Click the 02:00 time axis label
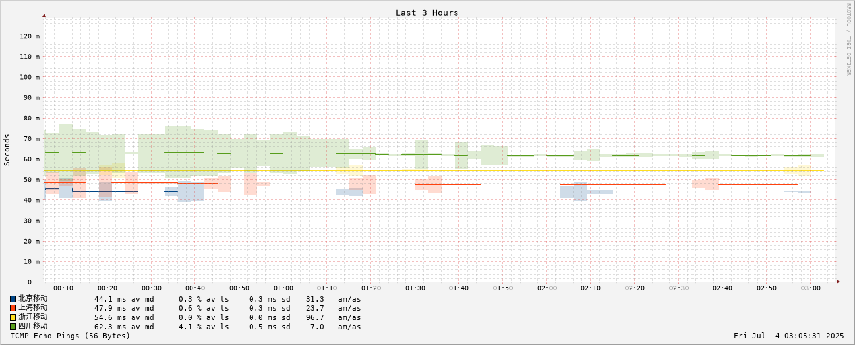This screenshot has height=345, width=855. pos(547,288)
